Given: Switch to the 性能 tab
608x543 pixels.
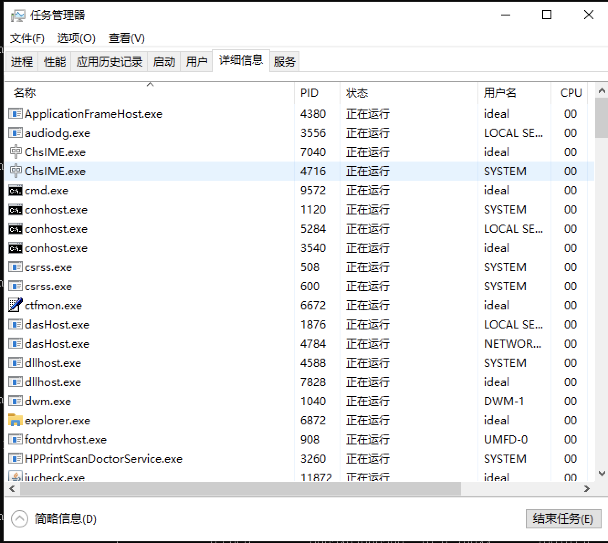Looking at the screenshot, I should (55, 62).
